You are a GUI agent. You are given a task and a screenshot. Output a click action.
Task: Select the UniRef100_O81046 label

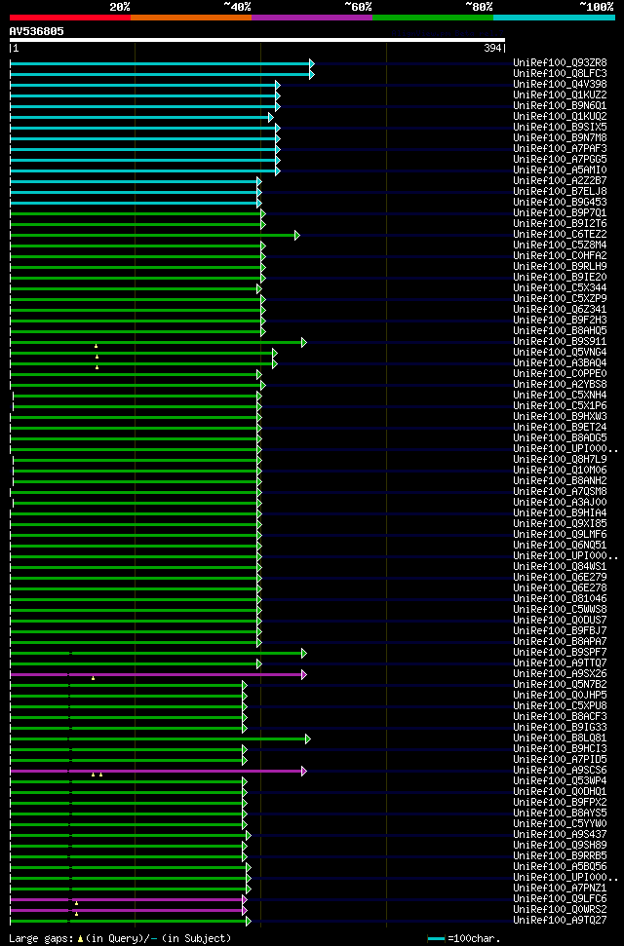point(560,599)
